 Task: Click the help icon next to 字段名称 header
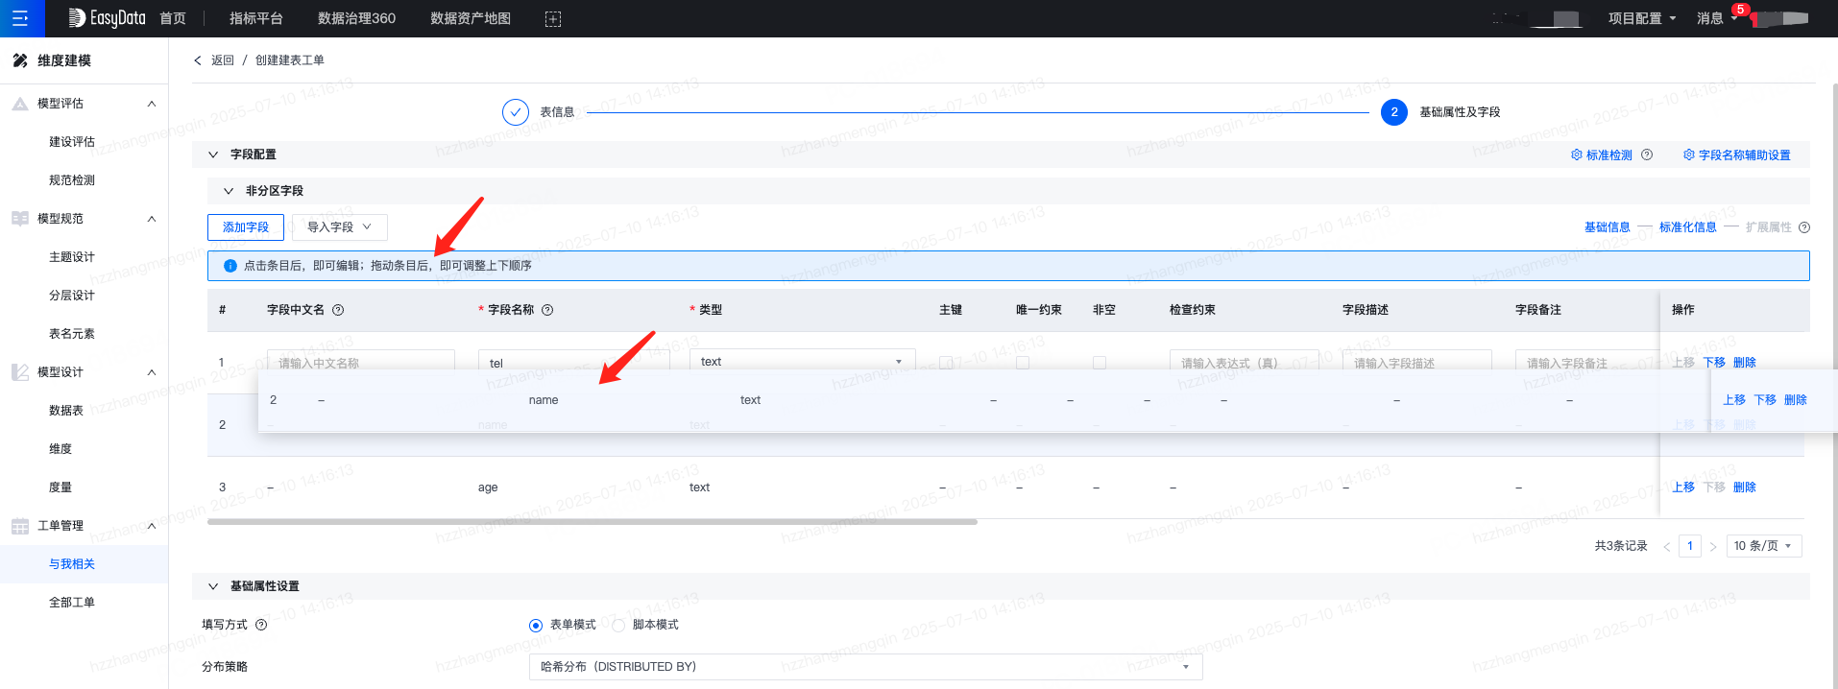pyautogui.click(x=547, y=310)
